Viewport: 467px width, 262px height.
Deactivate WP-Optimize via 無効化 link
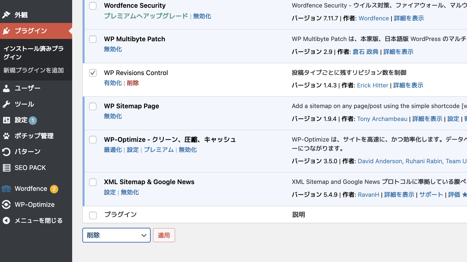pyautogui.click(x=188, y=150)
